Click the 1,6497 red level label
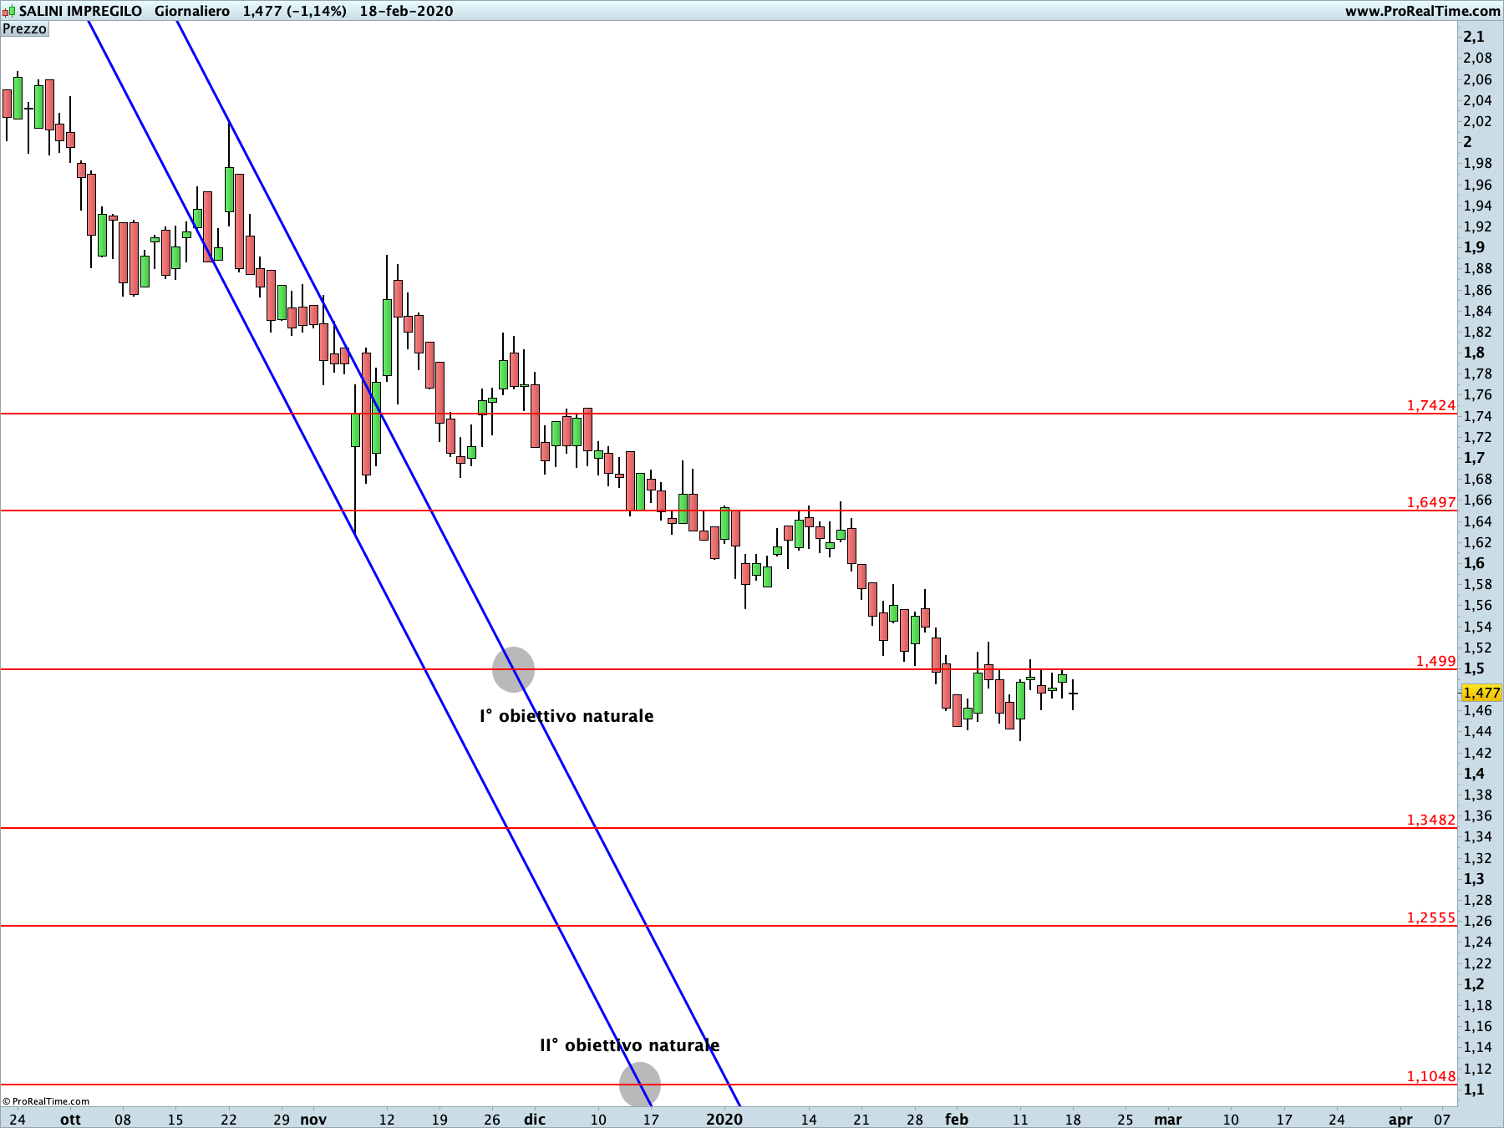Viewport: 1504px width, 1128px height. [x=1430, y=502]
